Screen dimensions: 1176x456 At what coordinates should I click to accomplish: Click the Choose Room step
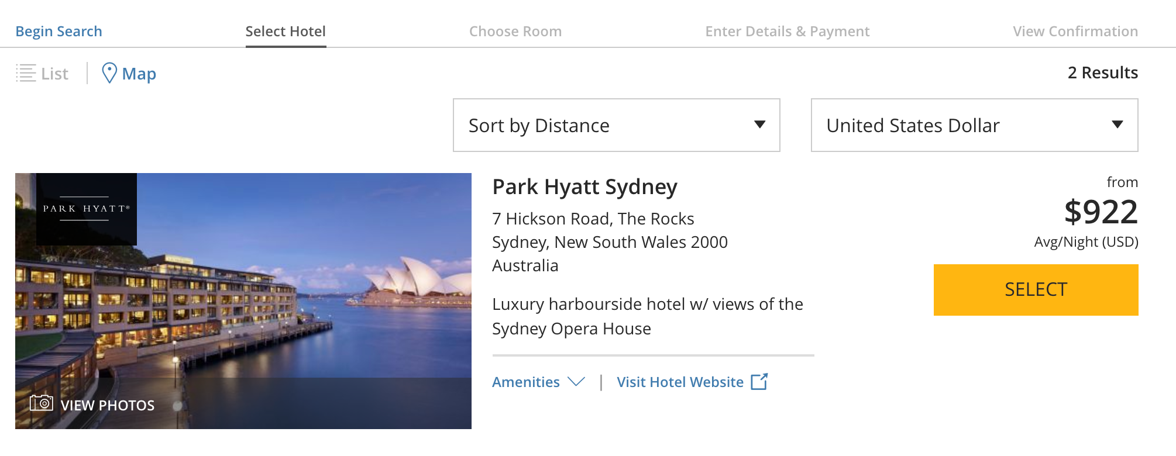tap(515, 32)
